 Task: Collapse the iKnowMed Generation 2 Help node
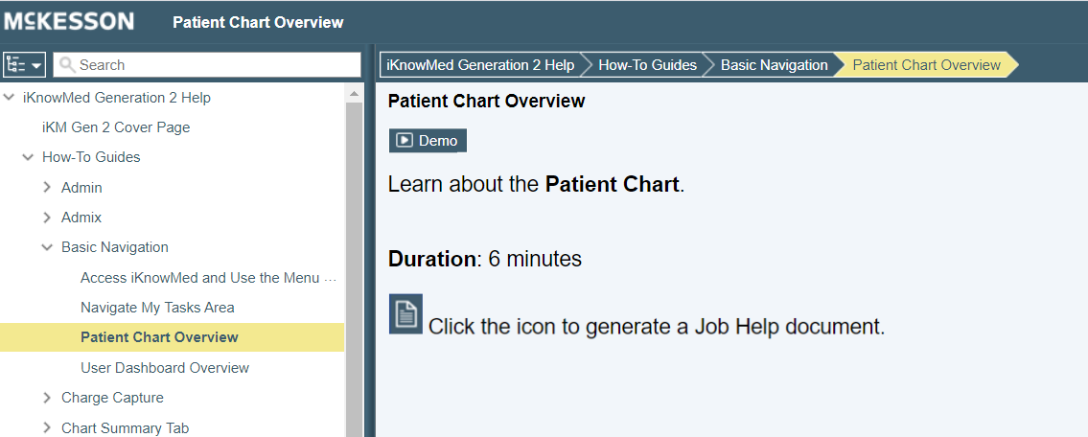[10, 98]
